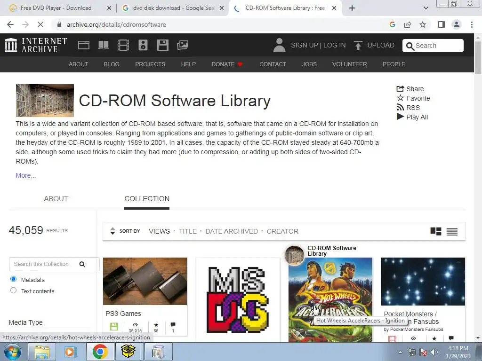Open Windows Explorer from taskbar
Screen dimensions: 482x361
42,352
